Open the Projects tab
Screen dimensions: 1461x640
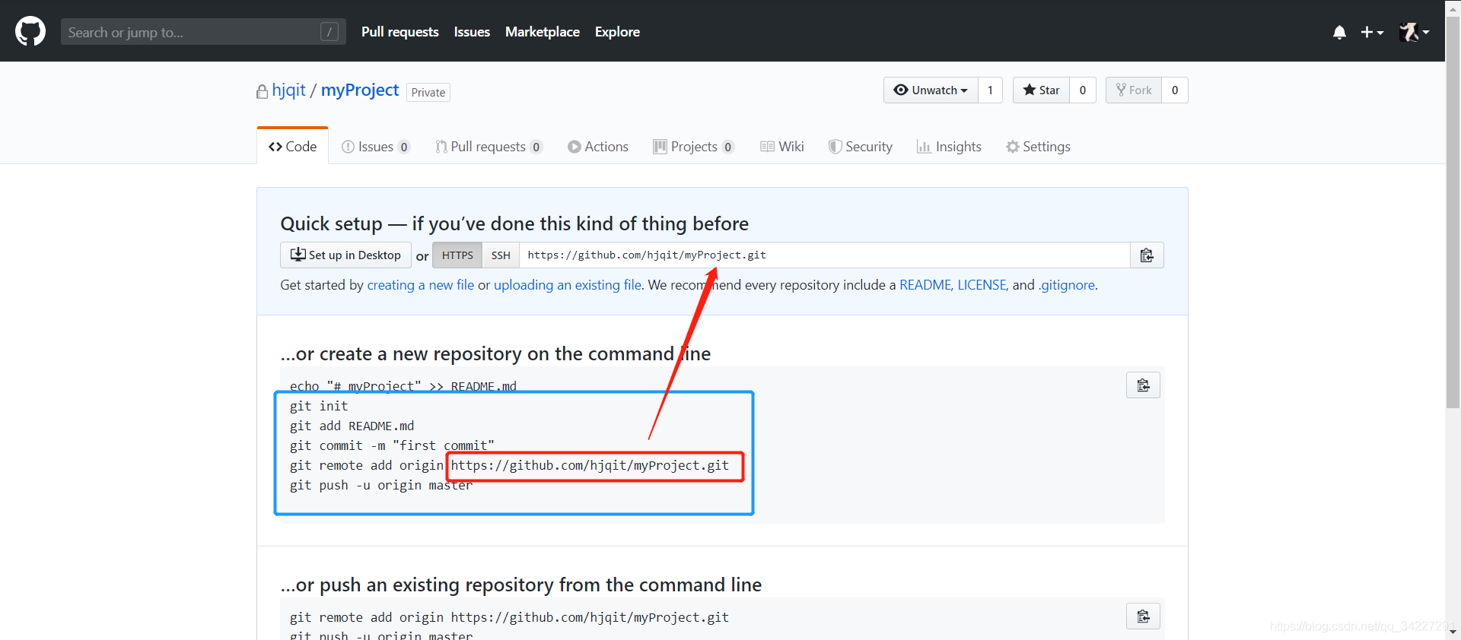(x=693, y=147)
